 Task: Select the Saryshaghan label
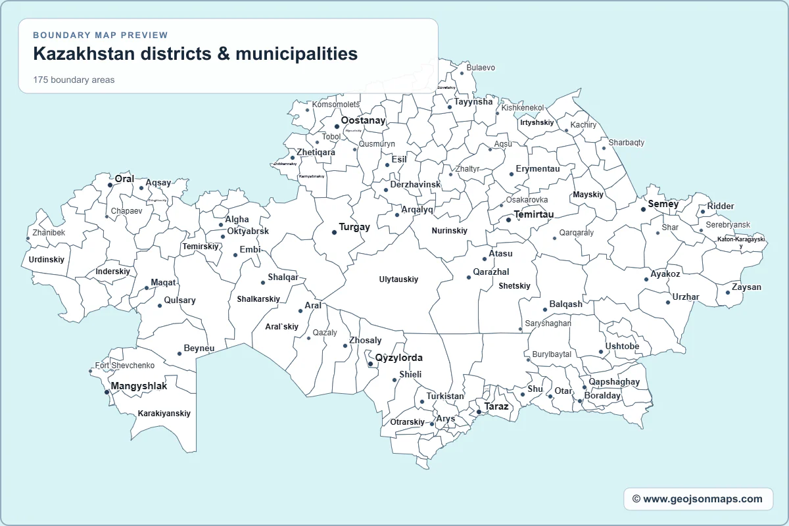(x=548, y=323)
